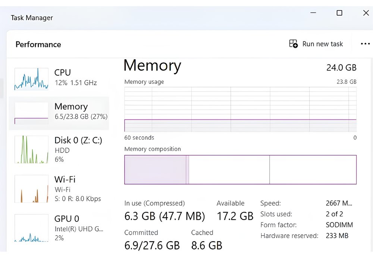The width and height of the screenshot is (373, 261).
Task: Click the 2 of 2 slots value
Action: point(334,214)
